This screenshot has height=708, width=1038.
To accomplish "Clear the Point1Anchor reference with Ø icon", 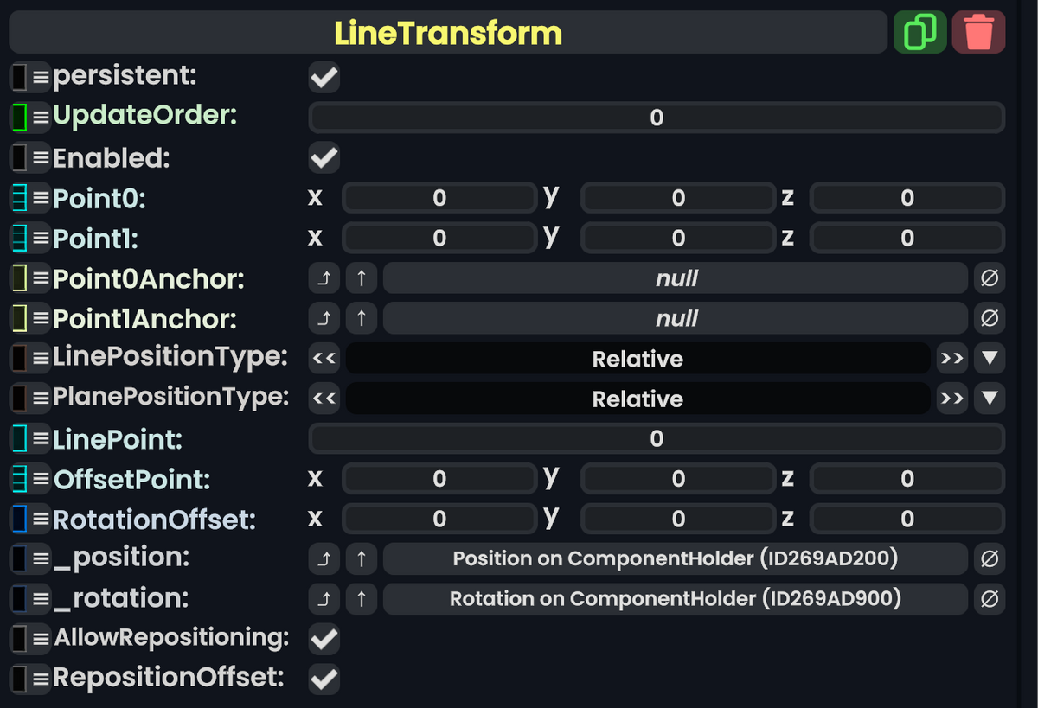I will [990, 318].
